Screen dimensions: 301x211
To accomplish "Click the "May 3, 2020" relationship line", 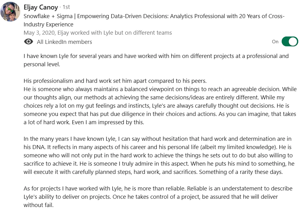I will pyautogui.click(x=97, y=33).
